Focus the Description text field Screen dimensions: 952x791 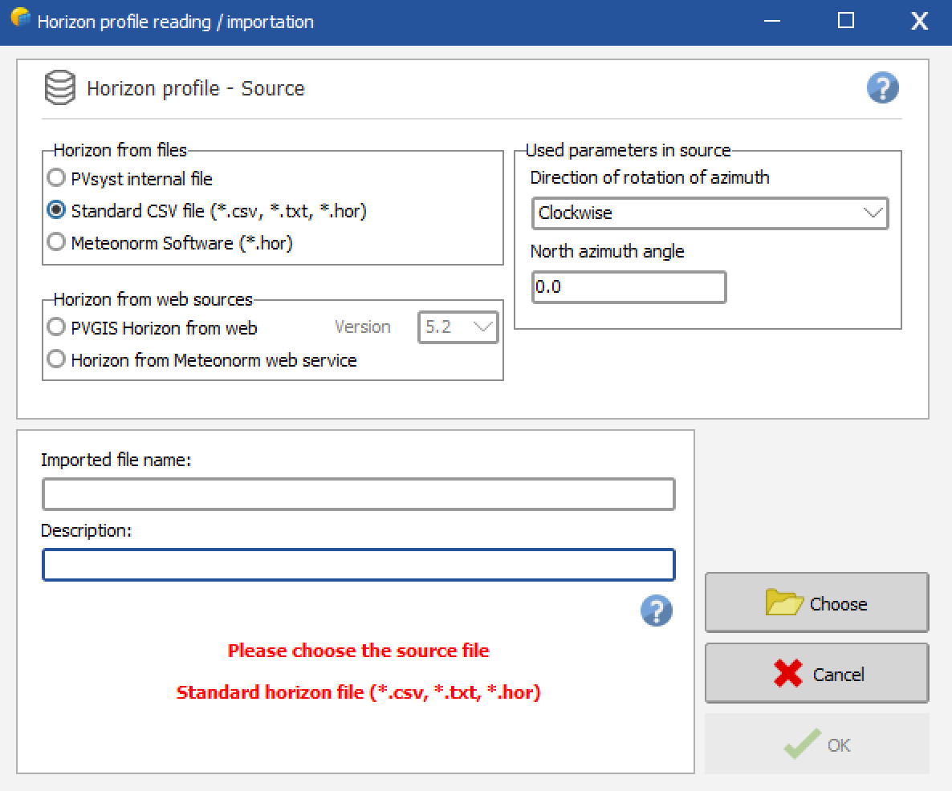(358, 565)
